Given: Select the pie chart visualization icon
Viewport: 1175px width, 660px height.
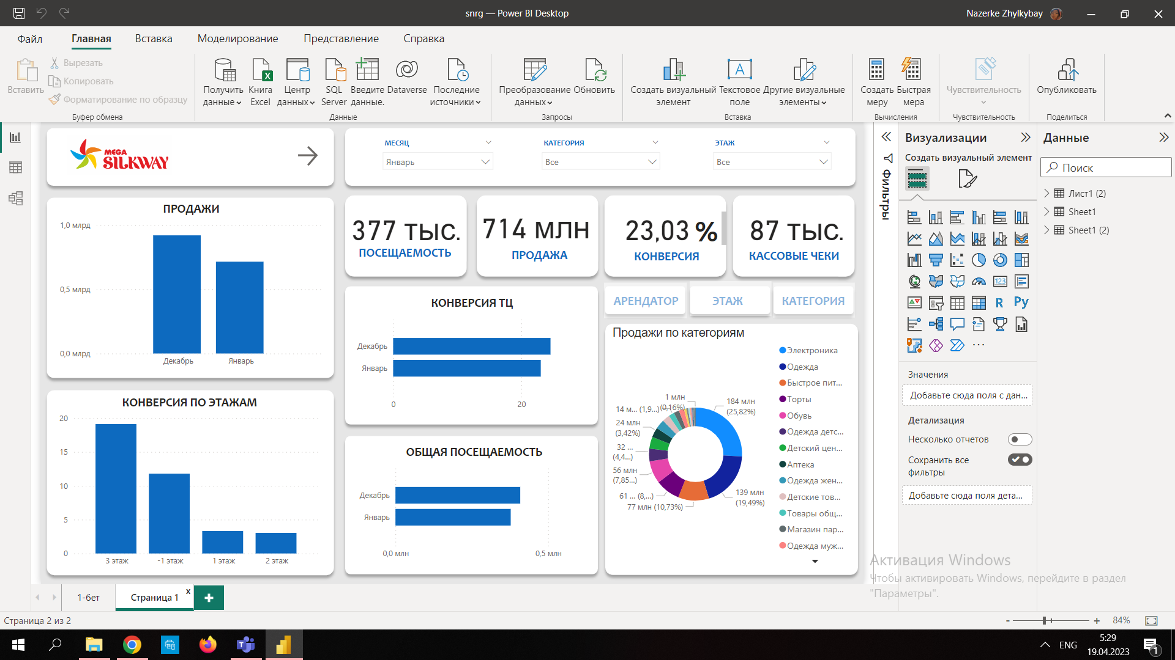Looking at the screenshot, I should pos(979,260).
